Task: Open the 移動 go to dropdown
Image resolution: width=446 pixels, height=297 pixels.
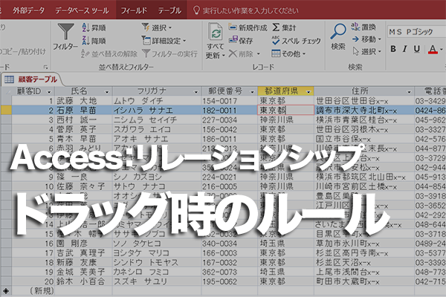Action: pos(366,39)
